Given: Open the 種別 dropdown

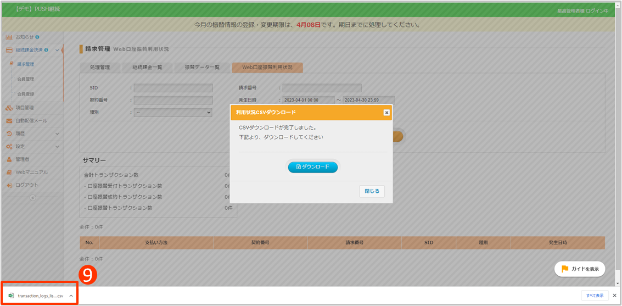Looking at the screenshot, I should coord(173,112).
